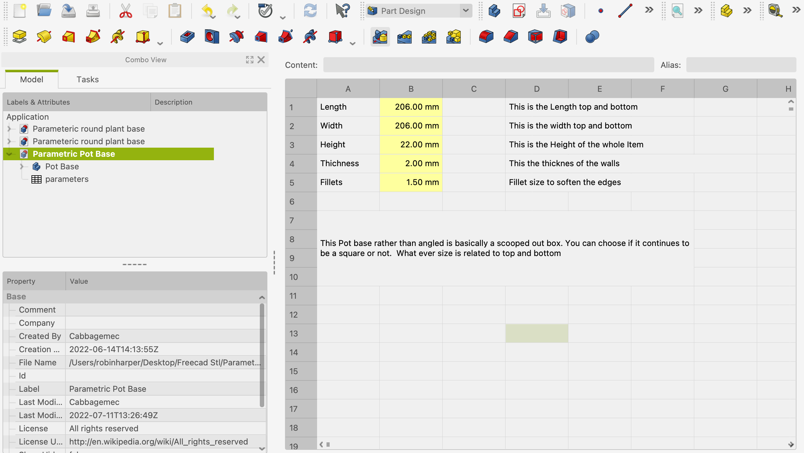The image size is (804, 453).
Task: Expand the second Parameteric round plant base
Action: (9, 141)
